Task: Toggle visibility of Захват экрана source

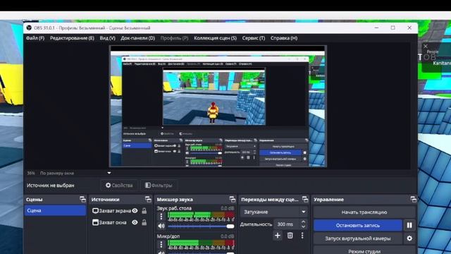Action: point(135,211)
